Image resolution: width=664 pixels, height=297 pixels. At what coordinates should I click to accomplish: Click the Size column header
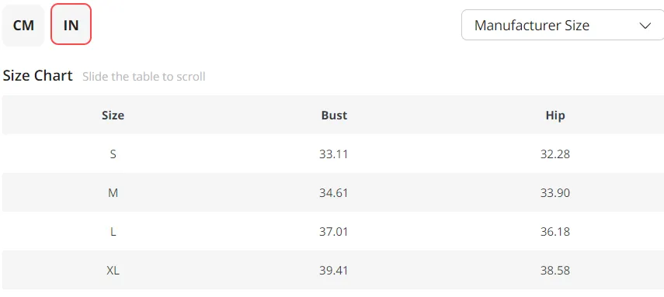[113, 115]
